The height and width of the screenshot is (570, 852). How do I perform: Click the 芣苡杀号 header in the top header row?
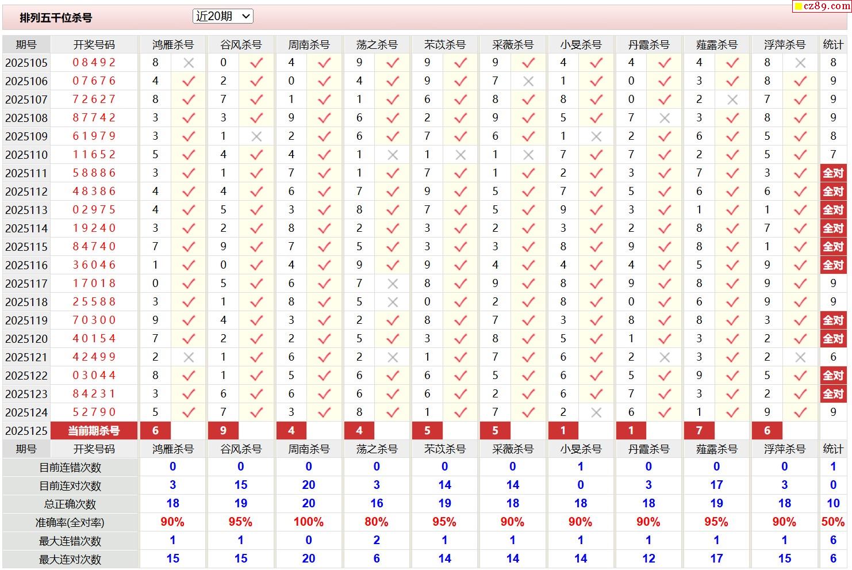(445, 45)
